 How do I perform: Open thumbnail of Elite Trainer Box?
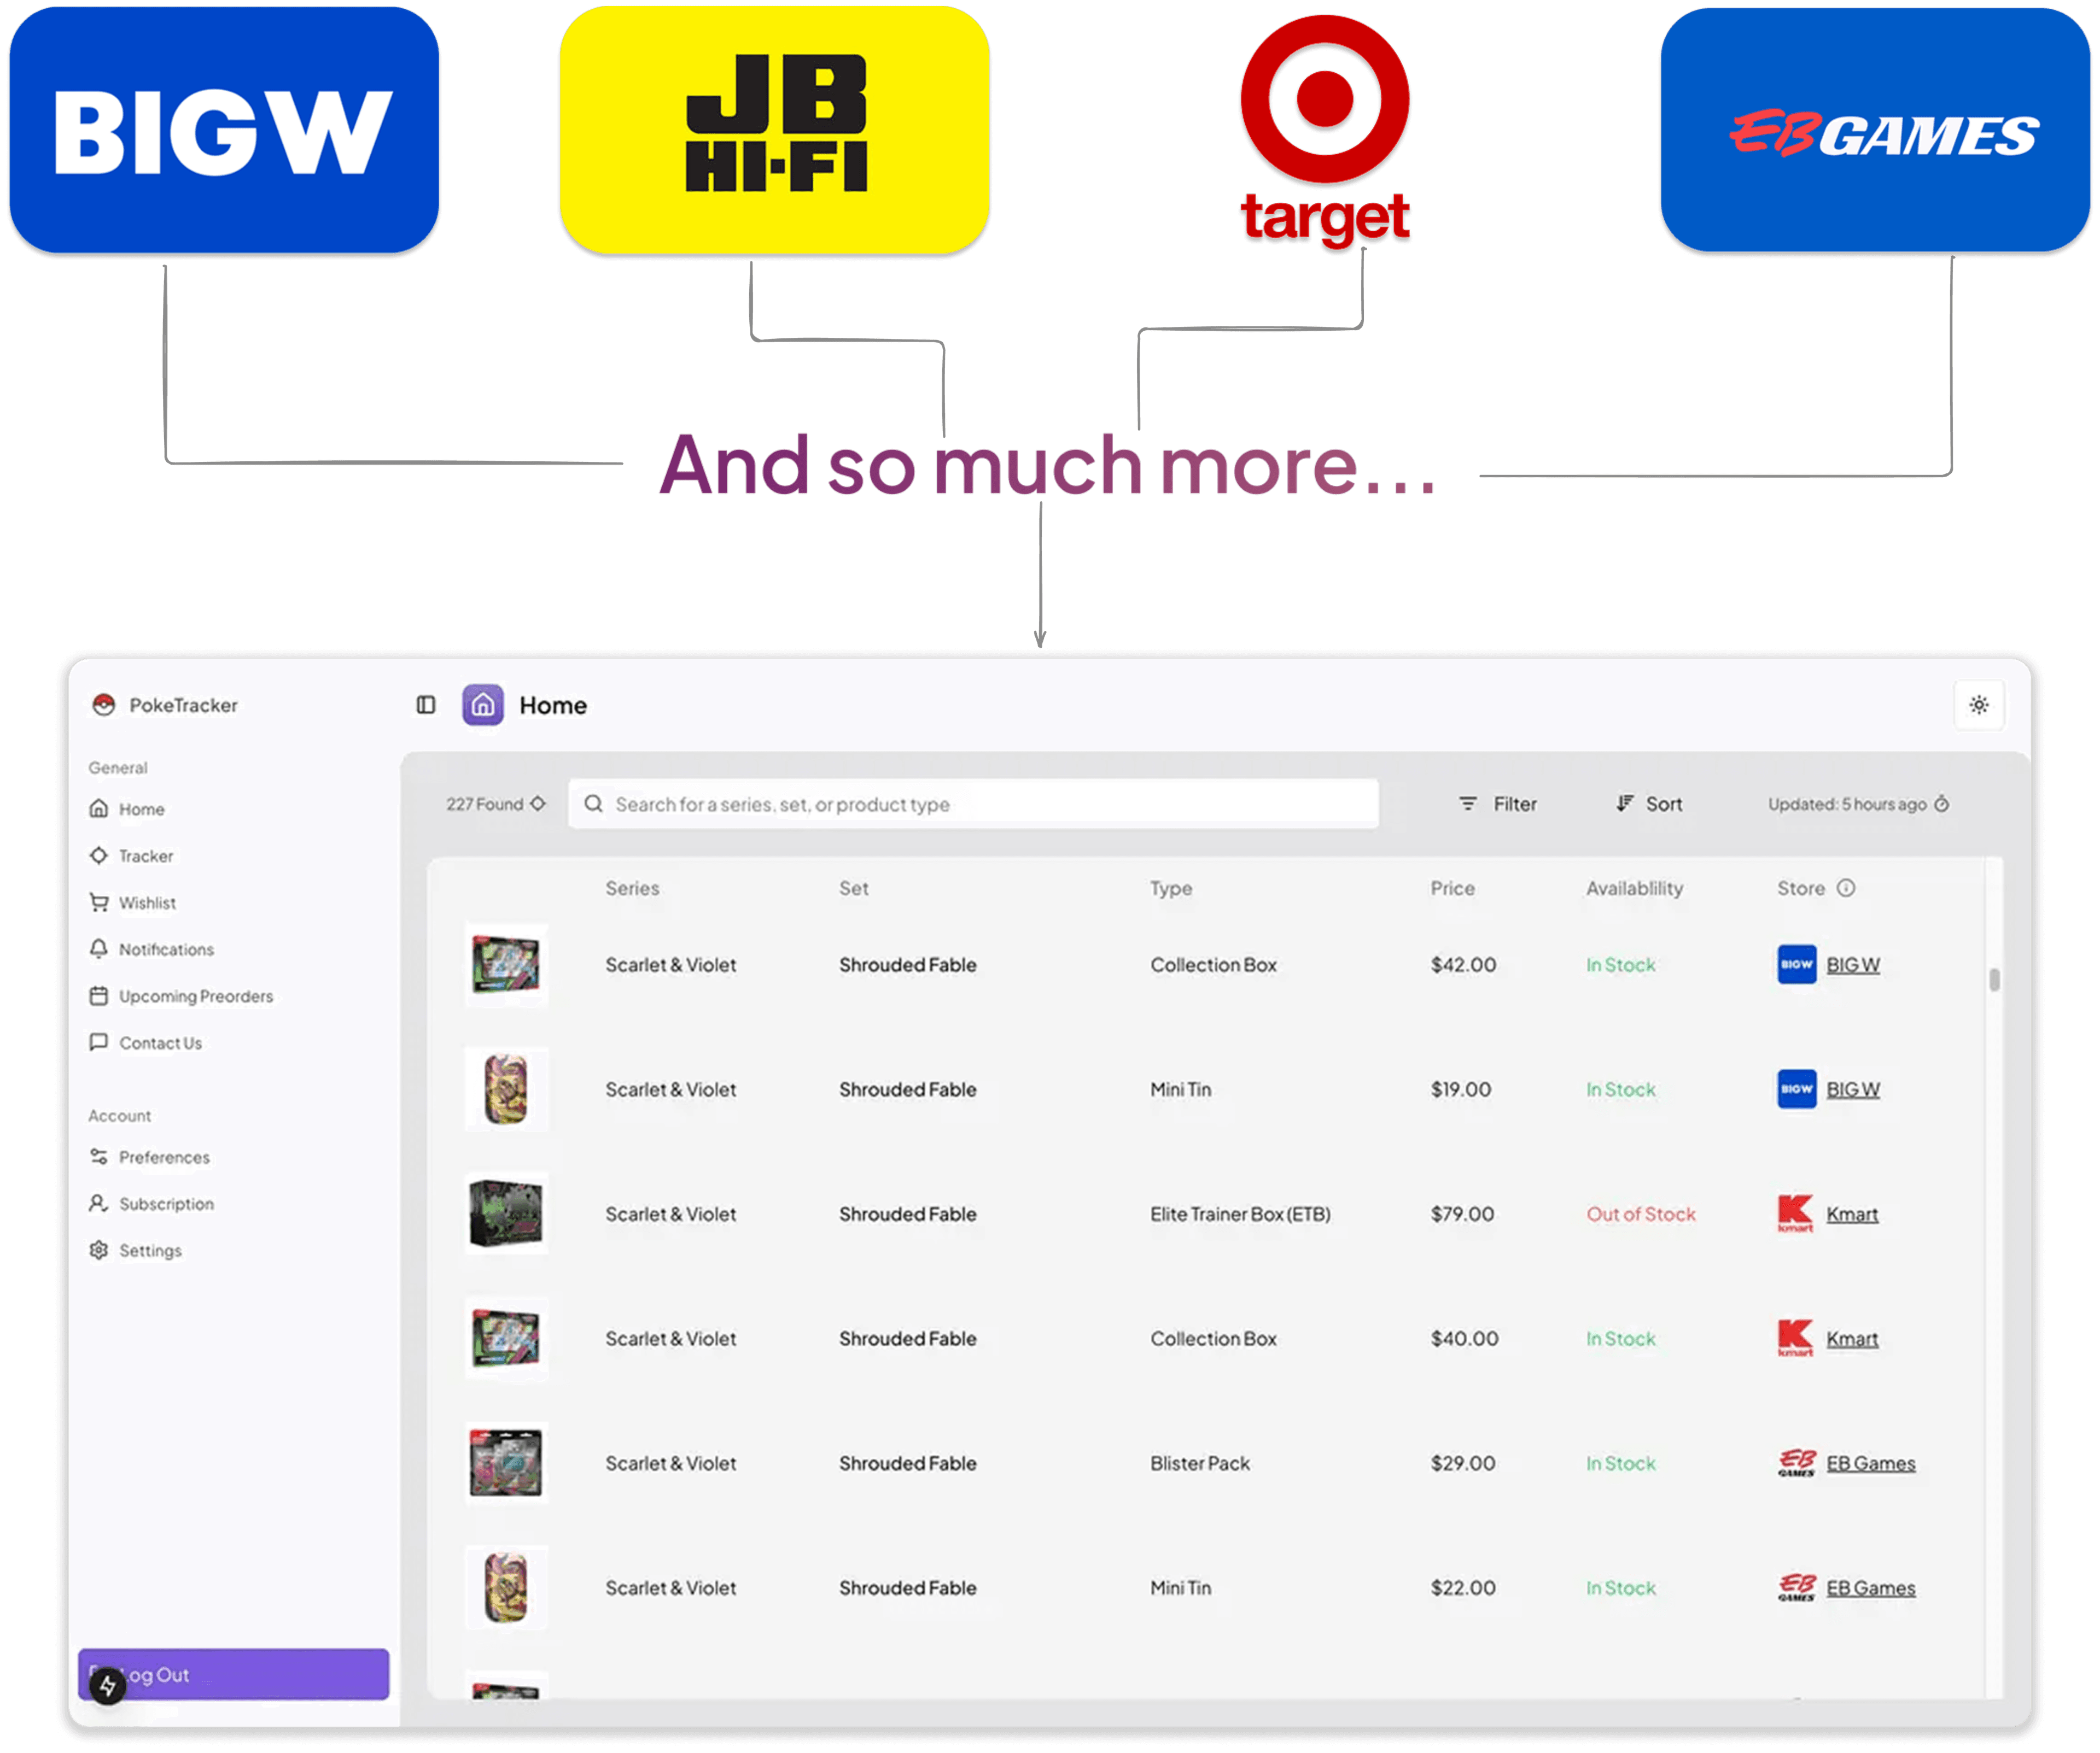[507, 1214]
